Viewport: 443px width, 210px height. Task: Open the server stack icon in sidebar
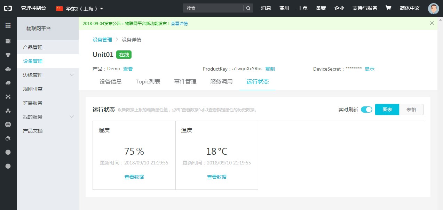coord(8,41)
